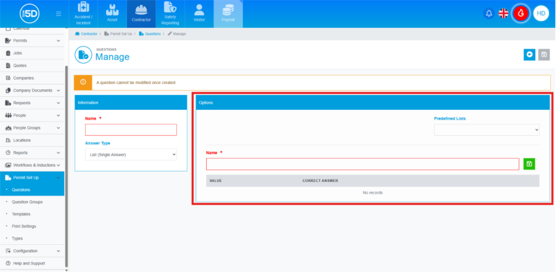The width and height of the screenshot is (557, 272).
Task: Click the notification bell icon
Action: click(x=489, y=13)
